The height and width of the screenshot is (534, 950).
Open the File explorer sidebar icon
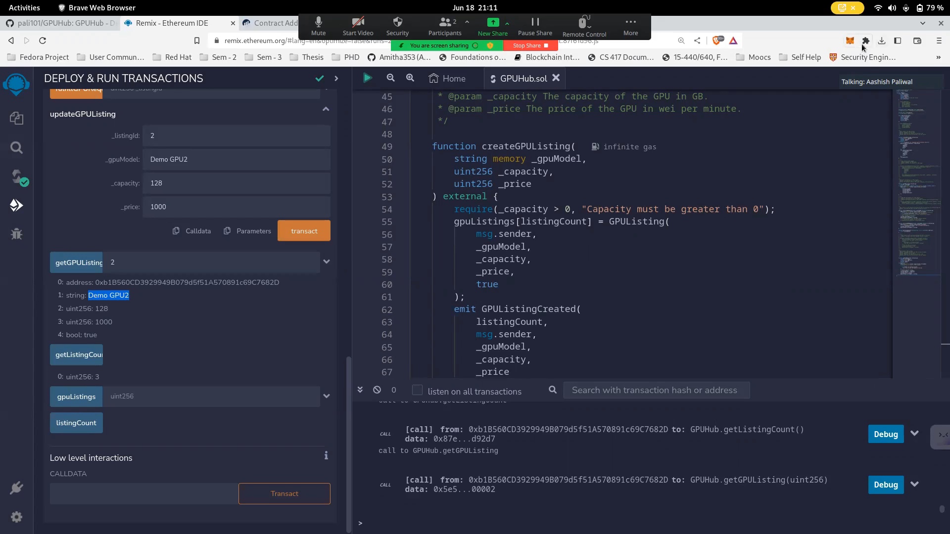coord(16,118)
